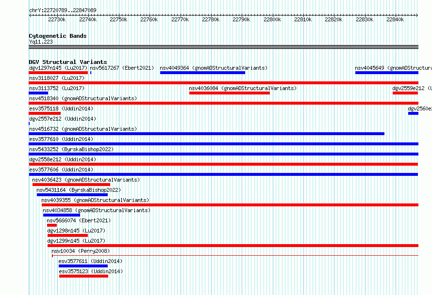Screen dimensions: 432x295
Task: Click the 22770k ruler label
Action: 180,19
